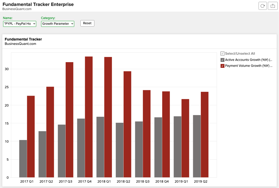Image resolution: width=279 pixels, height=188 pixels.
Task: Click the gray swatch beside Active Accounts Growth
Action: pos(222,60)
